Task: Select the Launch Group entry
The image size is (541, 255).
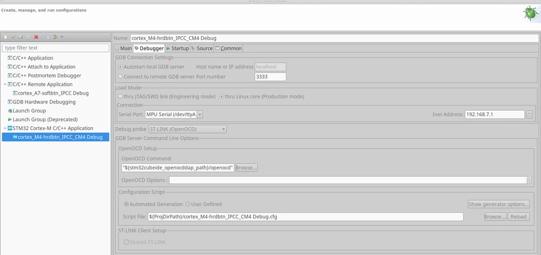Action: coord(27,110)
